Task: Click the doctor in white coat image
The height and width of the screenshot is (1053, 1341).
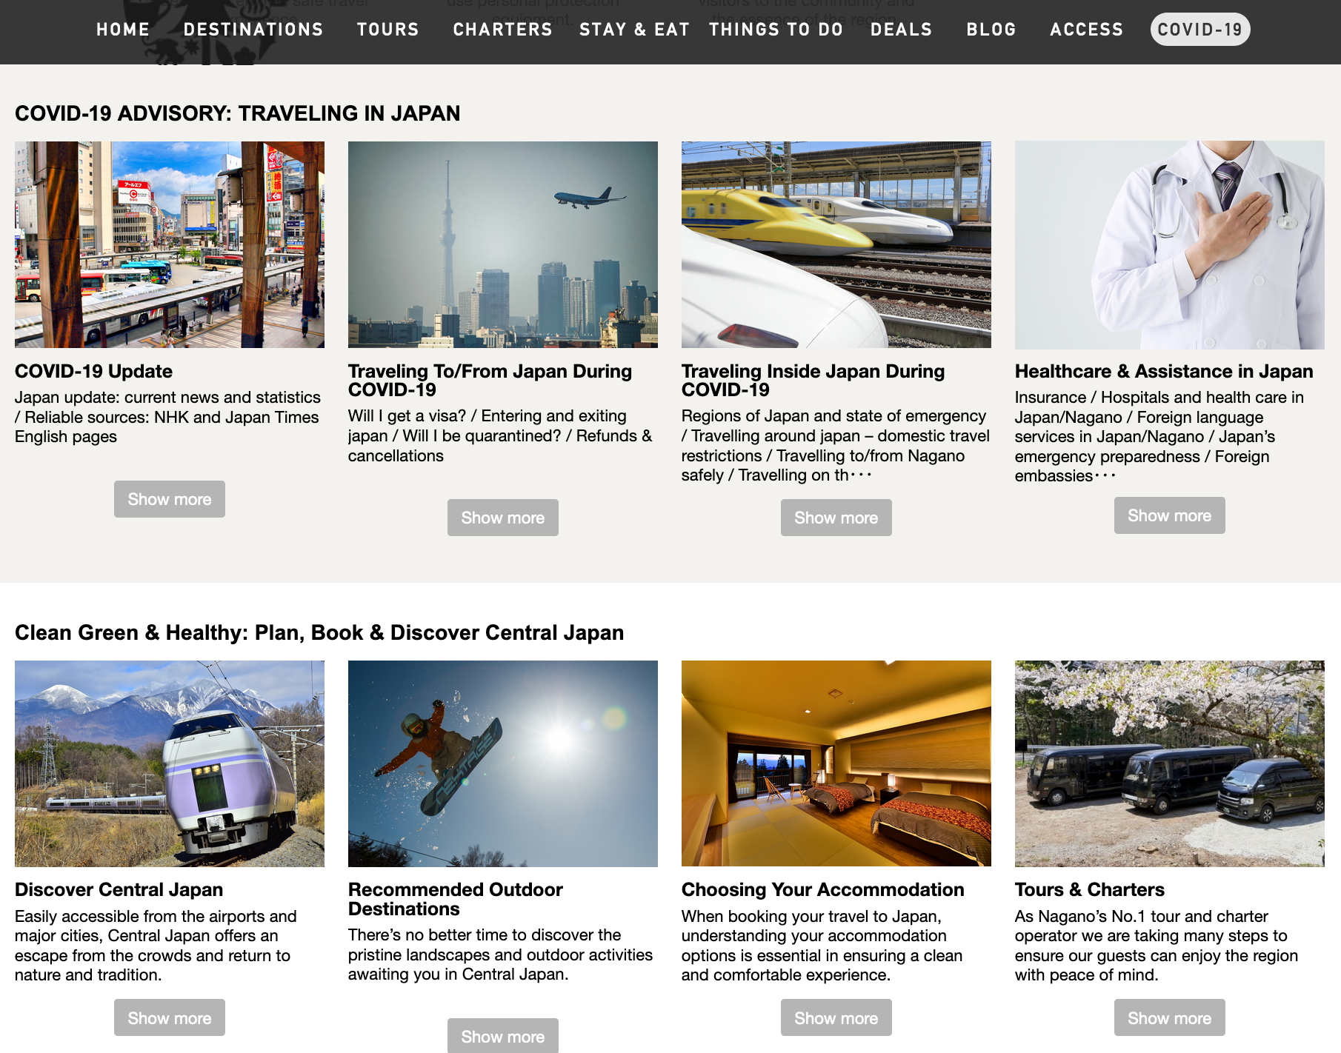Action: [x=1169, y=244]
